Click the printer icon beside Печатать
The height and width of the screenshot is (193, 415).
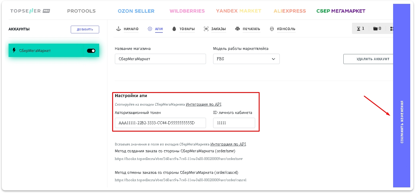tap(237, 29)
